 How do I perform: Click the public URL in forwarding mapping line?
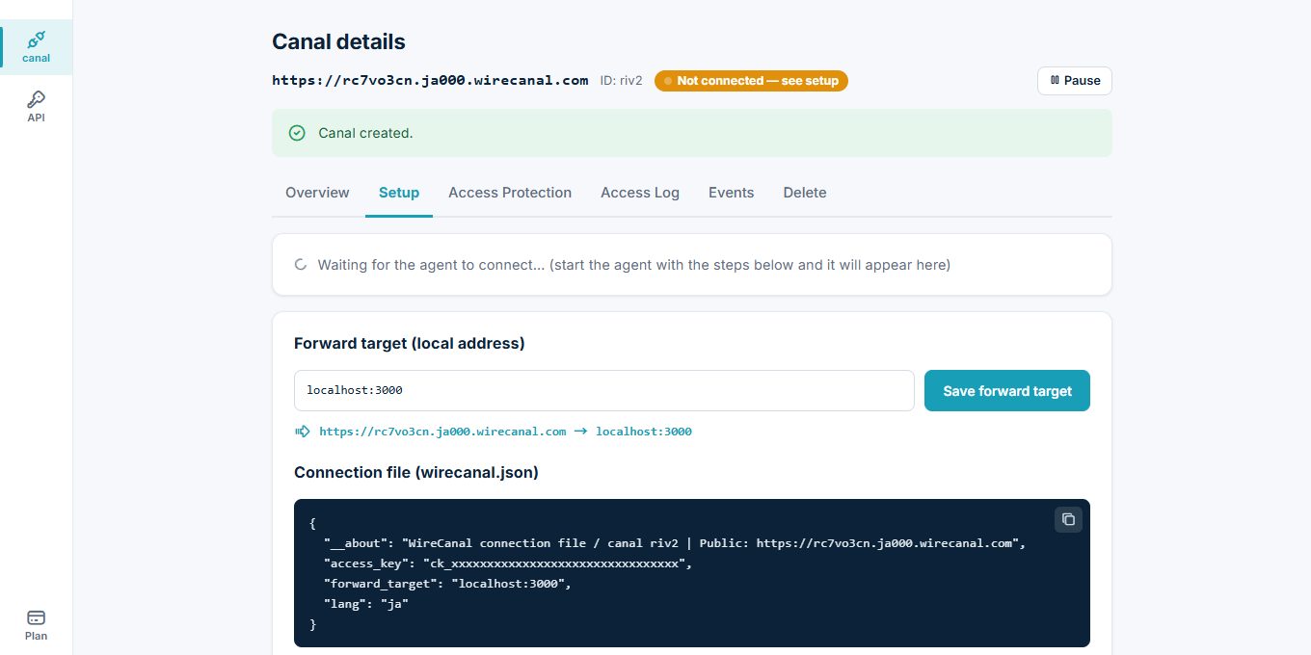pyautogui.click(x=442, y=432)
